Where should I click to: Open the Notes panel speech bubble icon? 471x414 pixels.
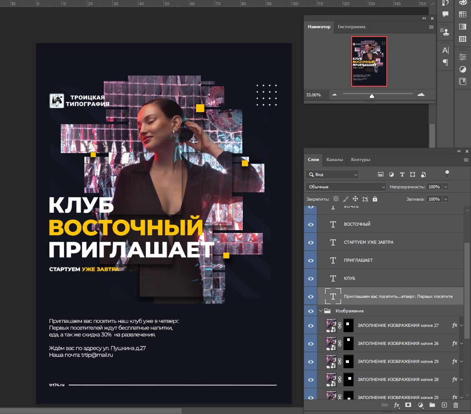point(445,14)
